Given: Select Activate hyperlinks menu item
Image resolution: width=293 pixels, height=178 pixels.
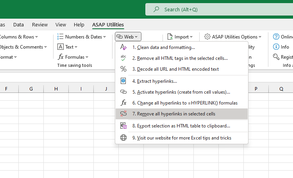Looking at the screenshot, I should point(182,92).
